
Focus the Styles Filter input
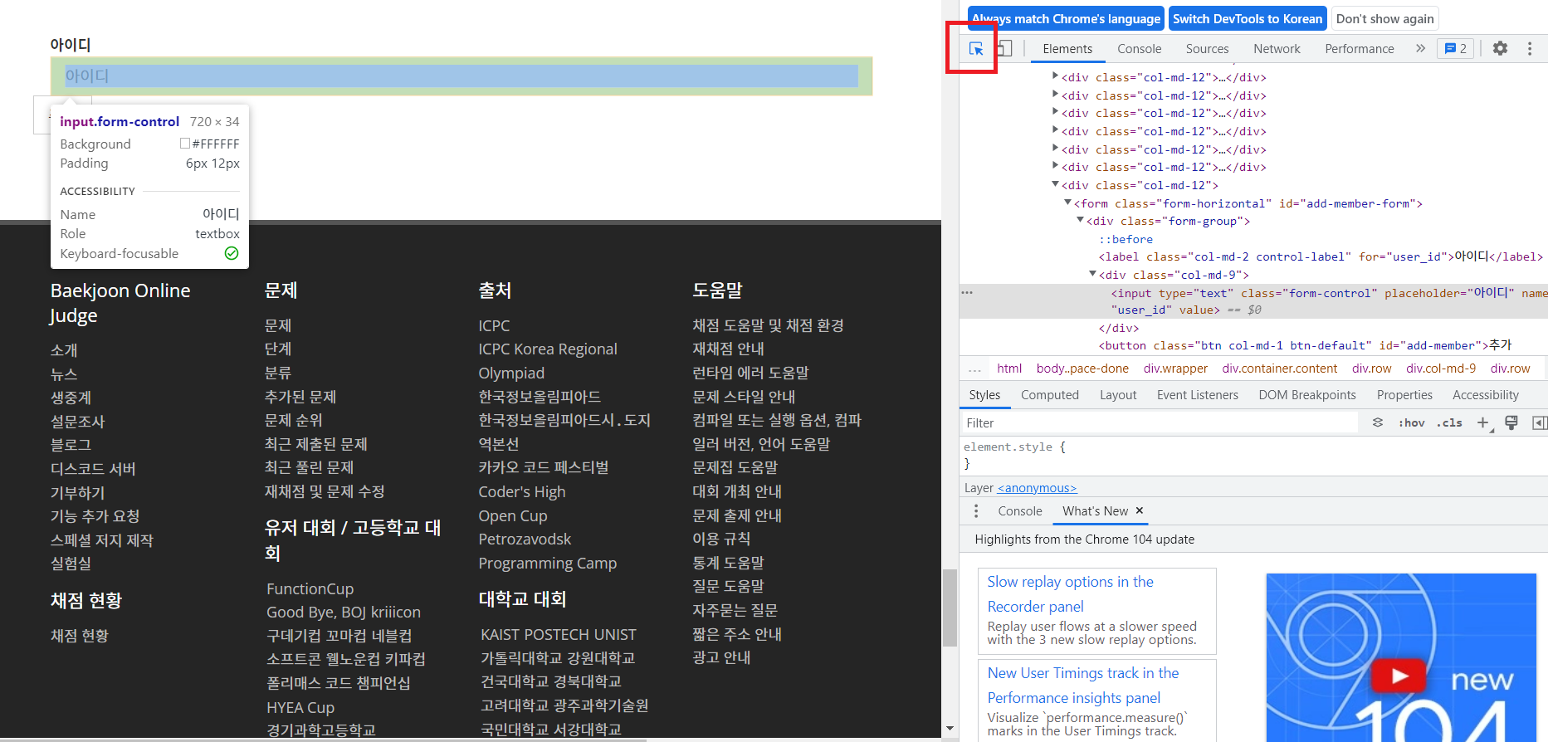pos(1160,422)
